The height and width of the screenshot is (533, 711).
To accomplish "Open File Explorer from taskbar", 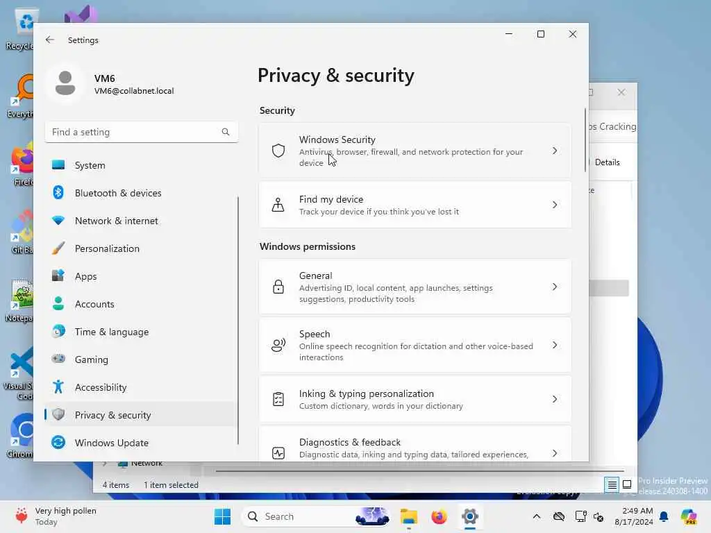I will pyautogui.click(x=408, y=516).
